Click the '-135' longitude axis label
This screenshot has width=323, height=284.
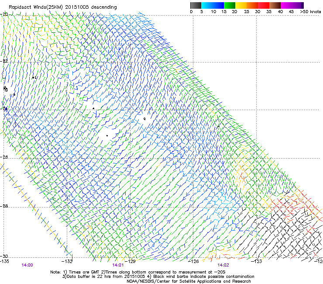[4, 262]
